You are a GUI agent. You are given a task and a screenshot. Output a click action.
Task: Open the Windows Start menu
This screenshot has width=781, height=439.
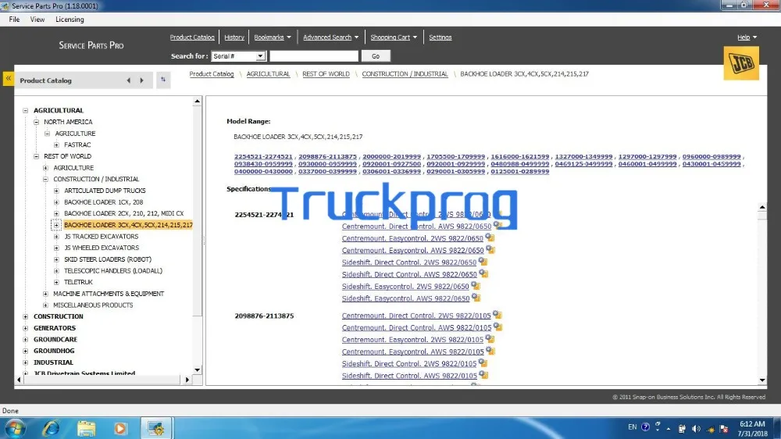coord(14,429)
